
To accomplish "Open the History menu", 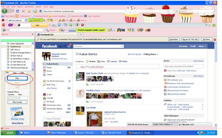I will [x=20, y=7].
